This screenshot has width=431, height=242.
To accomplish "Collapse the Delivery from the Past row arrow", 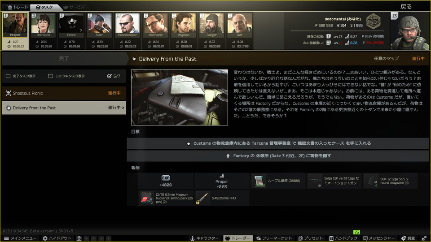I will [123, 108].
